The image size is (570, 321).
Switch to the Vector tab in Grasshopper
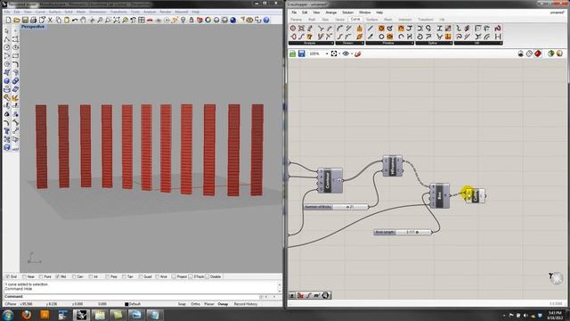(339, 20)
